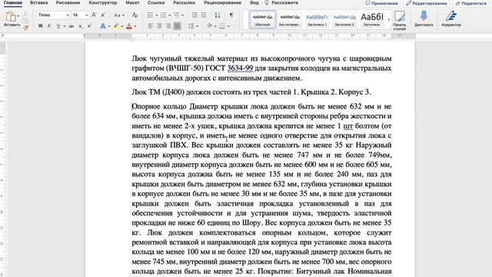
Task: Click the Cut scissors icon
Action: [25, 14]
